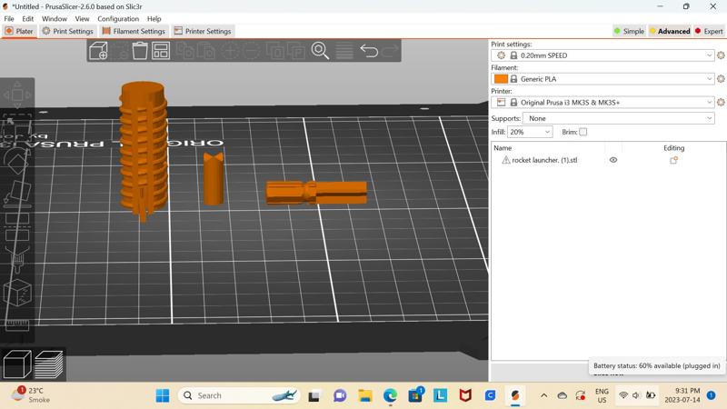Click the Copy toolbar icon
727x409 pixels.
point(185,51)
